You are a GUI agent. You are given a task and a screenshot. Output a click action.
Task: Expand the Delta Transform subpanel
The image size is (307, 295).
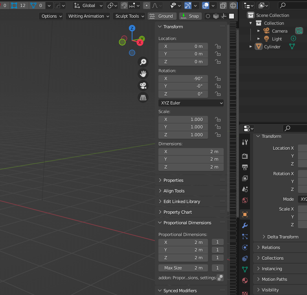[283, 237]
